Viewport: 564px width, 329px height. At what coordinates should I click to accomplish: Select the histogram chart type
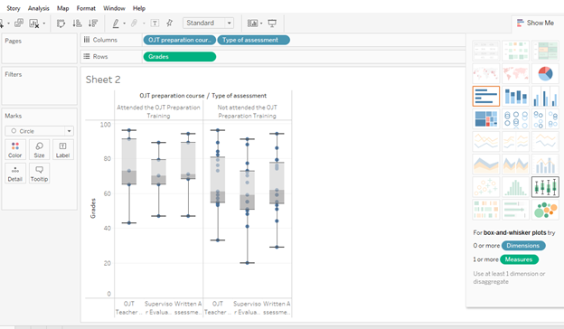[x=515, y=187]
